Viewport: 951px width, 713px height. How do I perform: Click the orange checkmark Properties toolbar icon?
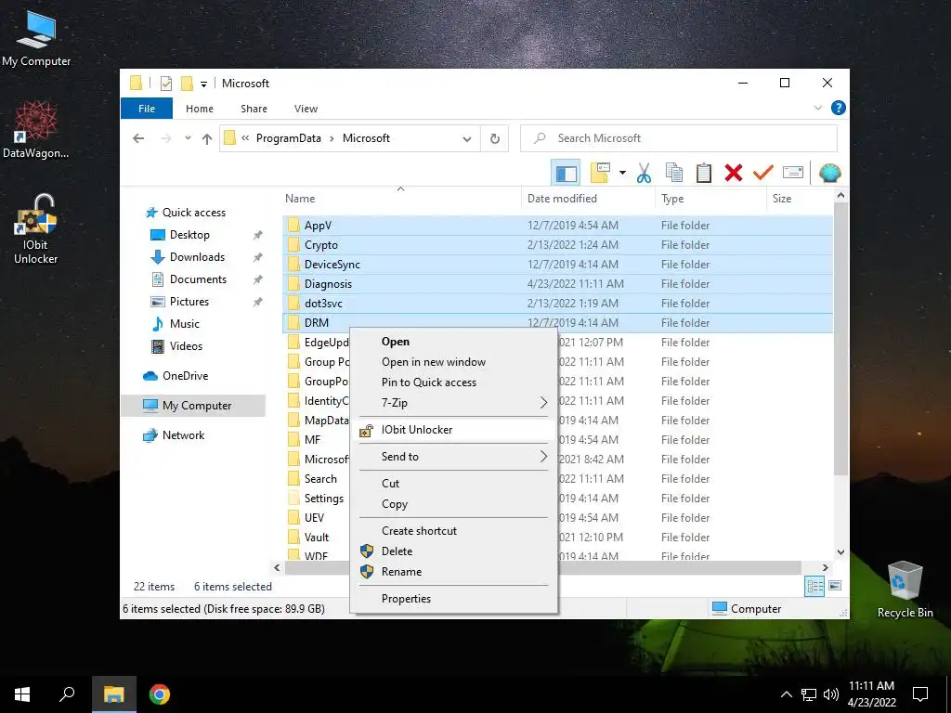coord(763,174)
